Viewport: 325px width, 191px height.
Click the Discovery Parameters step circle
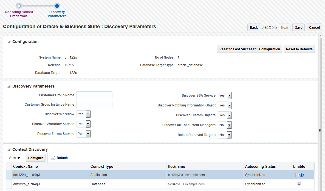pos(57,6)
